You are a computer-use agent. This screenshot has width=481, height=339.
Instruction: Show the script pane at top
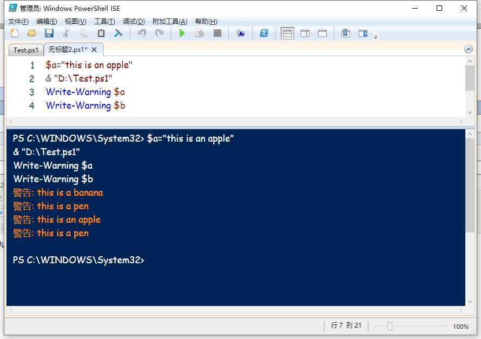tap(287, 34)
